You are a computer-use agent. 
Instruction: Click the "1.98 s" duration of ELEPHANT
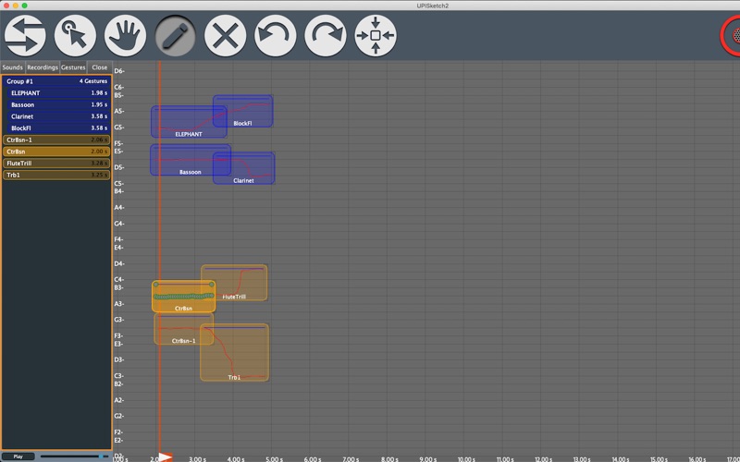pos(99,93)
